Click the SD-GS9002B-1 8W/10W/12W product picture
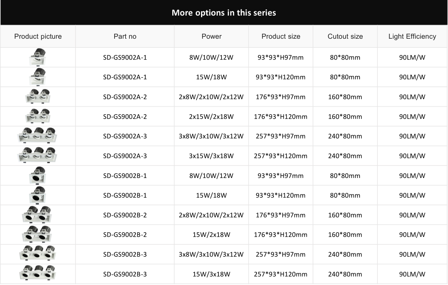448x285 pixels. (38, 175)
